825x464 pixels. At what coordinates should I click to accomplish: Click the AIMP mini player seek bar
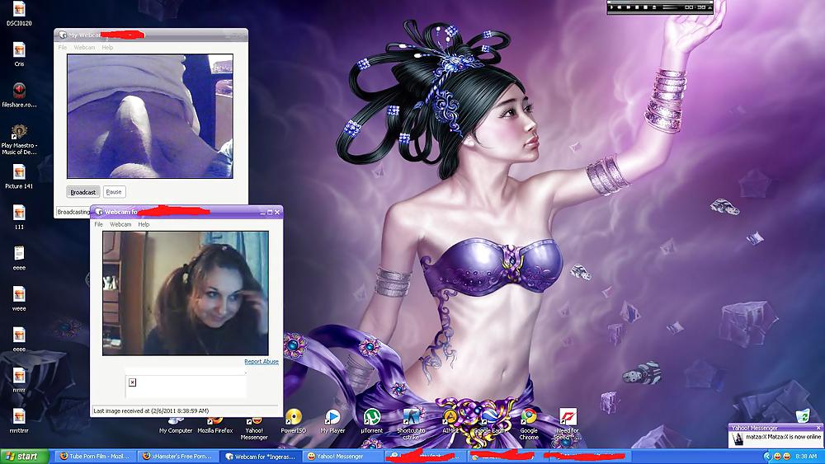[x=660, y=2]
